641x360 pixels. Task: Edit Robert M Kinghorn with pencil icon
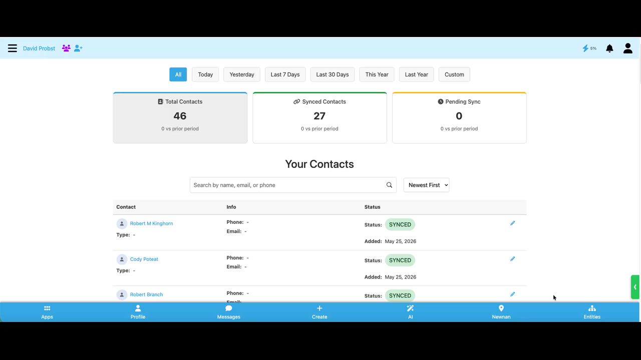[x=512, y=223]
